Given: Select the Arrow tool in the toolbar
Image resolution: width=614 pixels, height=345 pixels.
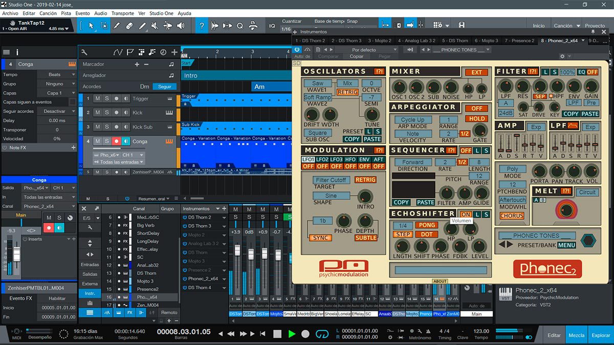Looking at the screenshot, I should [x=92, y=26].
